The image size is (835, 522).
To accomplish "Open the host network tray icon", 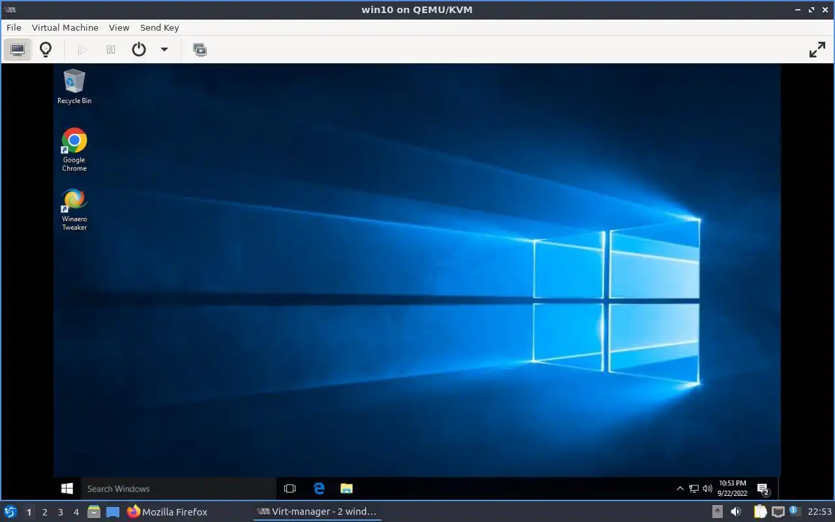I will [x=778, y=512].
